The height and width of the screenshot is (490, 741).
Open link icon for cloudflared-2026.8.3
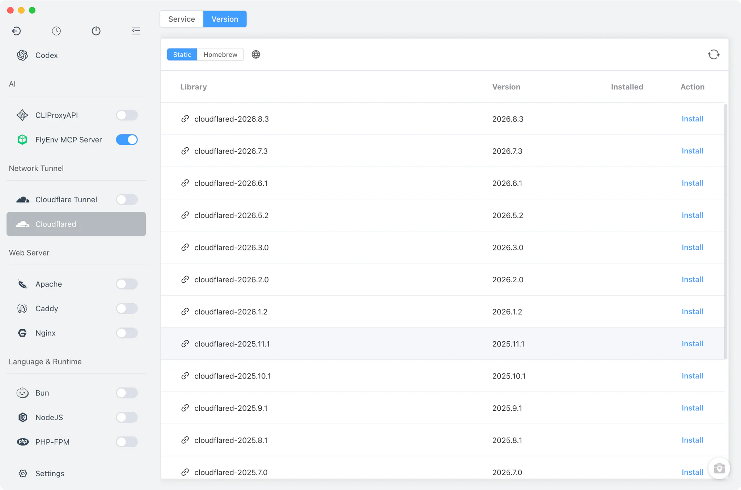(185, 119)
